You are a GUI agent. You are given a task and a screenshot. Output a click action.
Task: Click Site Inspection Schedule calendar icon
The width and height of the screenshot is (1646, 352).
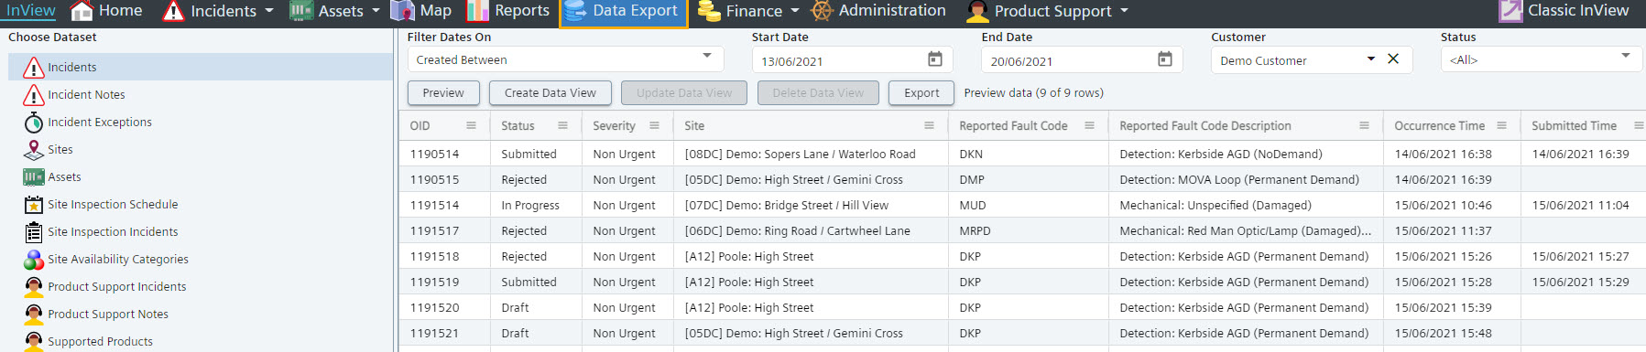tap(34, 205)
